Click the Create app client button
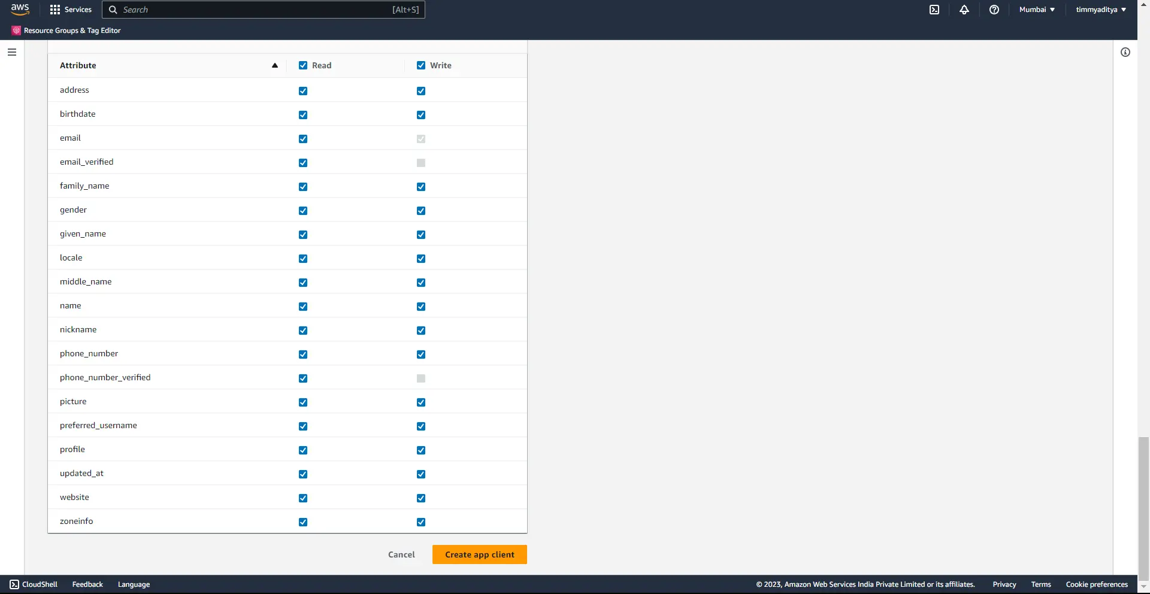Viewport: 1150px width, 594px height. click(480, 554)
